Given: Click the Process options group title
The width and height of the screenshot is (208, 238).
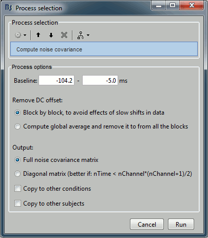Looking at the screenshot, I should (x=32, y=67).
